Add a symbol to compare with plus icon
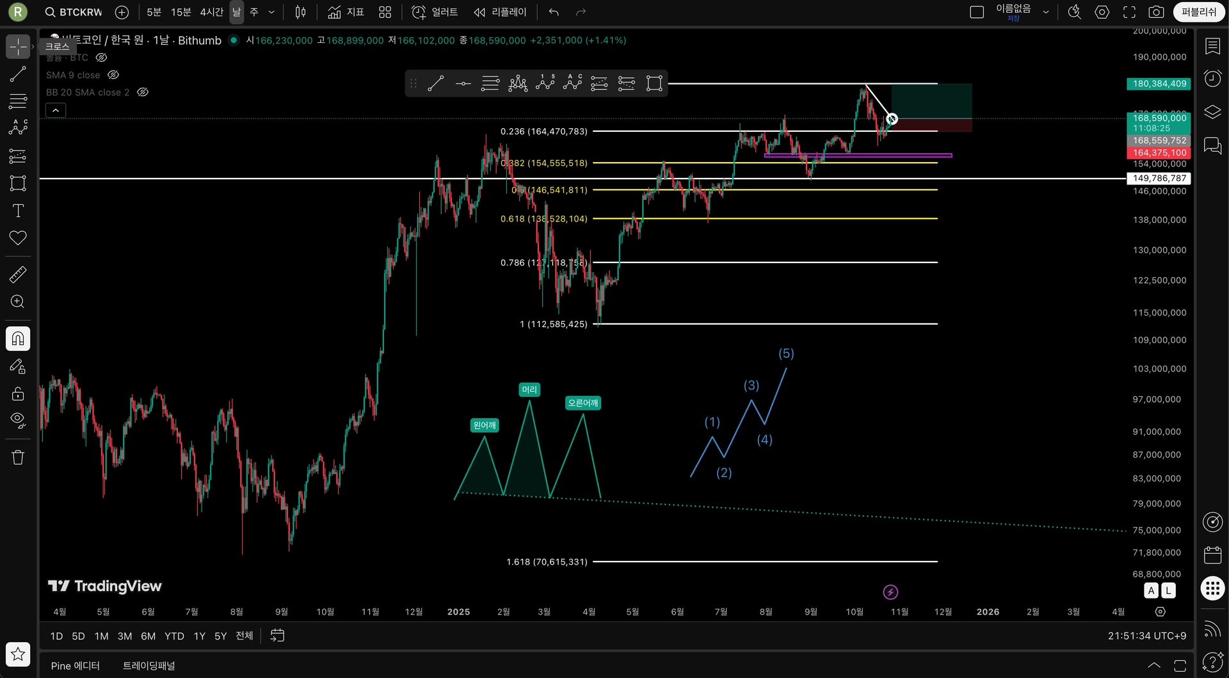 click(x=122, y=12)
